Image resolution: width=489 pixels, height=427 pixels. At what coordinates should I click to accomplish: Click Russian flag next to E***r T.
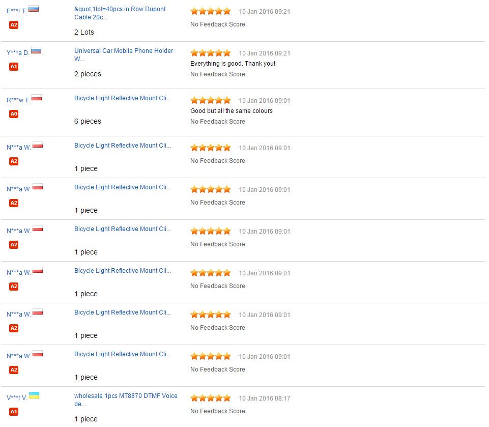point(34,9)
